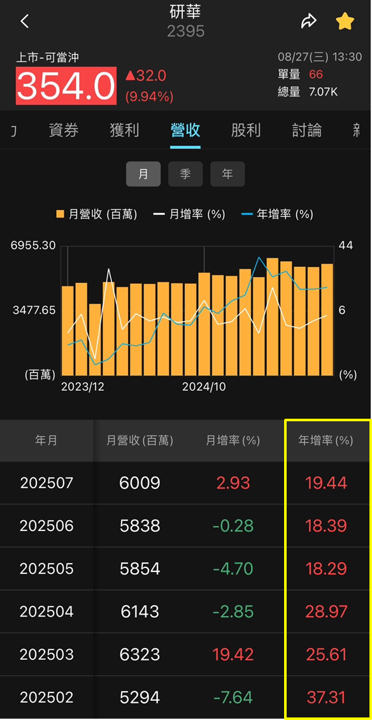Click yearly growth value 28.97
Screen dimensions: 372x720
click(325, 611)
